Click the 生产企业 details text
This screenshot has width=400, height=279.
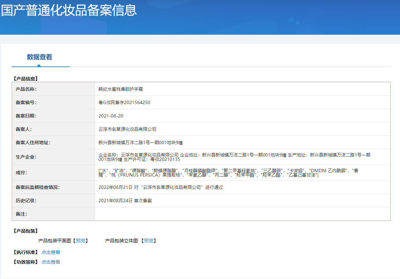click(x=234, y=157)
